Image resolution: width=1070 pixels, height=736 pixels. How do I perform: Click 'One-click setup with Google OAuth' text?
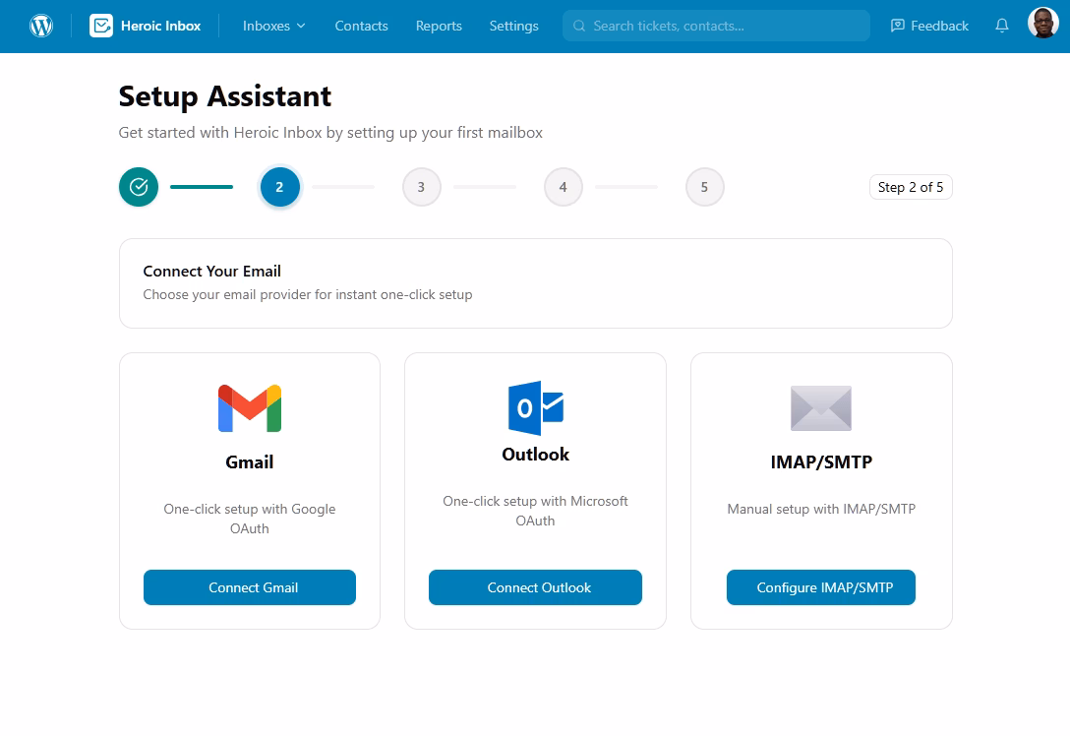coord(250,519)
